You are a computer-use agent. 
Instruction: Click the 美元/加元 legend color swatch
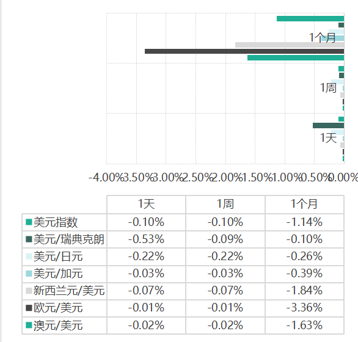tap(29, 274)
